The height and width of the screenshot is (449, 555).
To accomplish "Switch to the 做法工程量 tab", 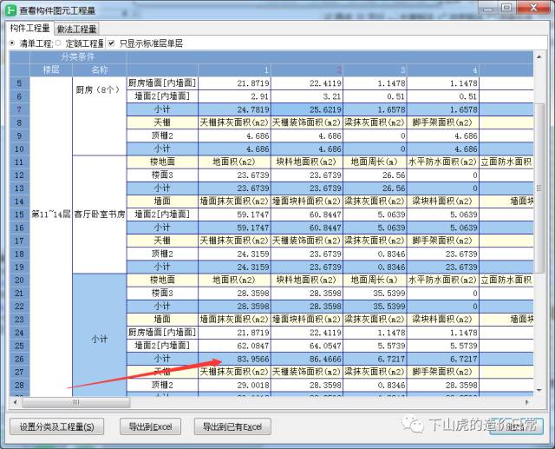I will 78,29.
